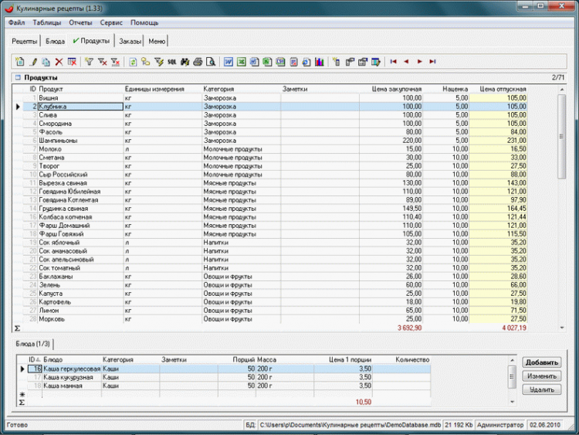Viewport: 579px width, 435px height.
Task: Export table to Word icon
Action: pyautogui.click(x=228, y=61)
